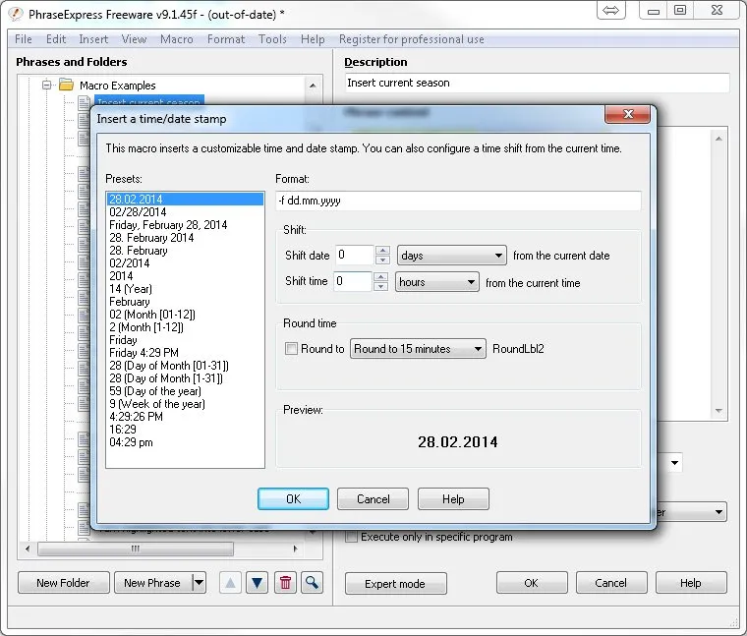Switch to Expert mode

(x=395, y=584)
